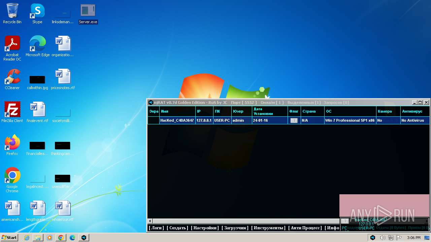This screenshot has height=242, width=431.
Task: Open Windows Explorer from taskbar
Action: (38, 238)
